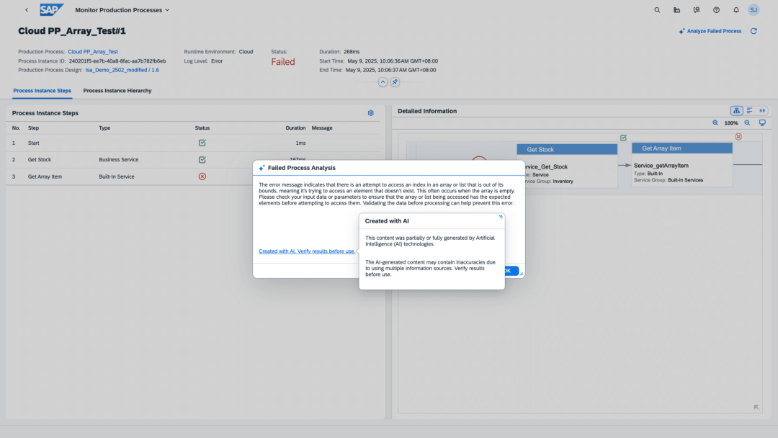Image resolution: width=778 pixels, height=438 pixels.
Task: Switch to Process Instance Hierarchy tab
Action: tap(117, 91)
